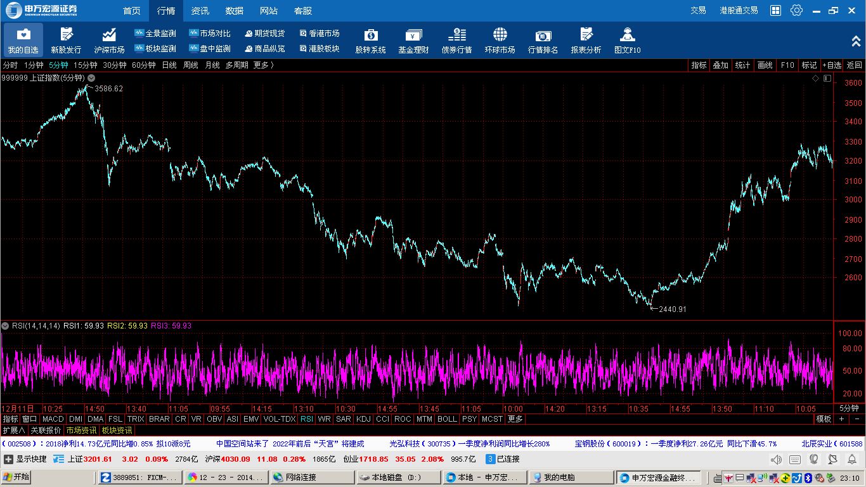
Task: Open 行情排名 quote ranking icon
Action: pyautogui.click(x=543, y=40)
